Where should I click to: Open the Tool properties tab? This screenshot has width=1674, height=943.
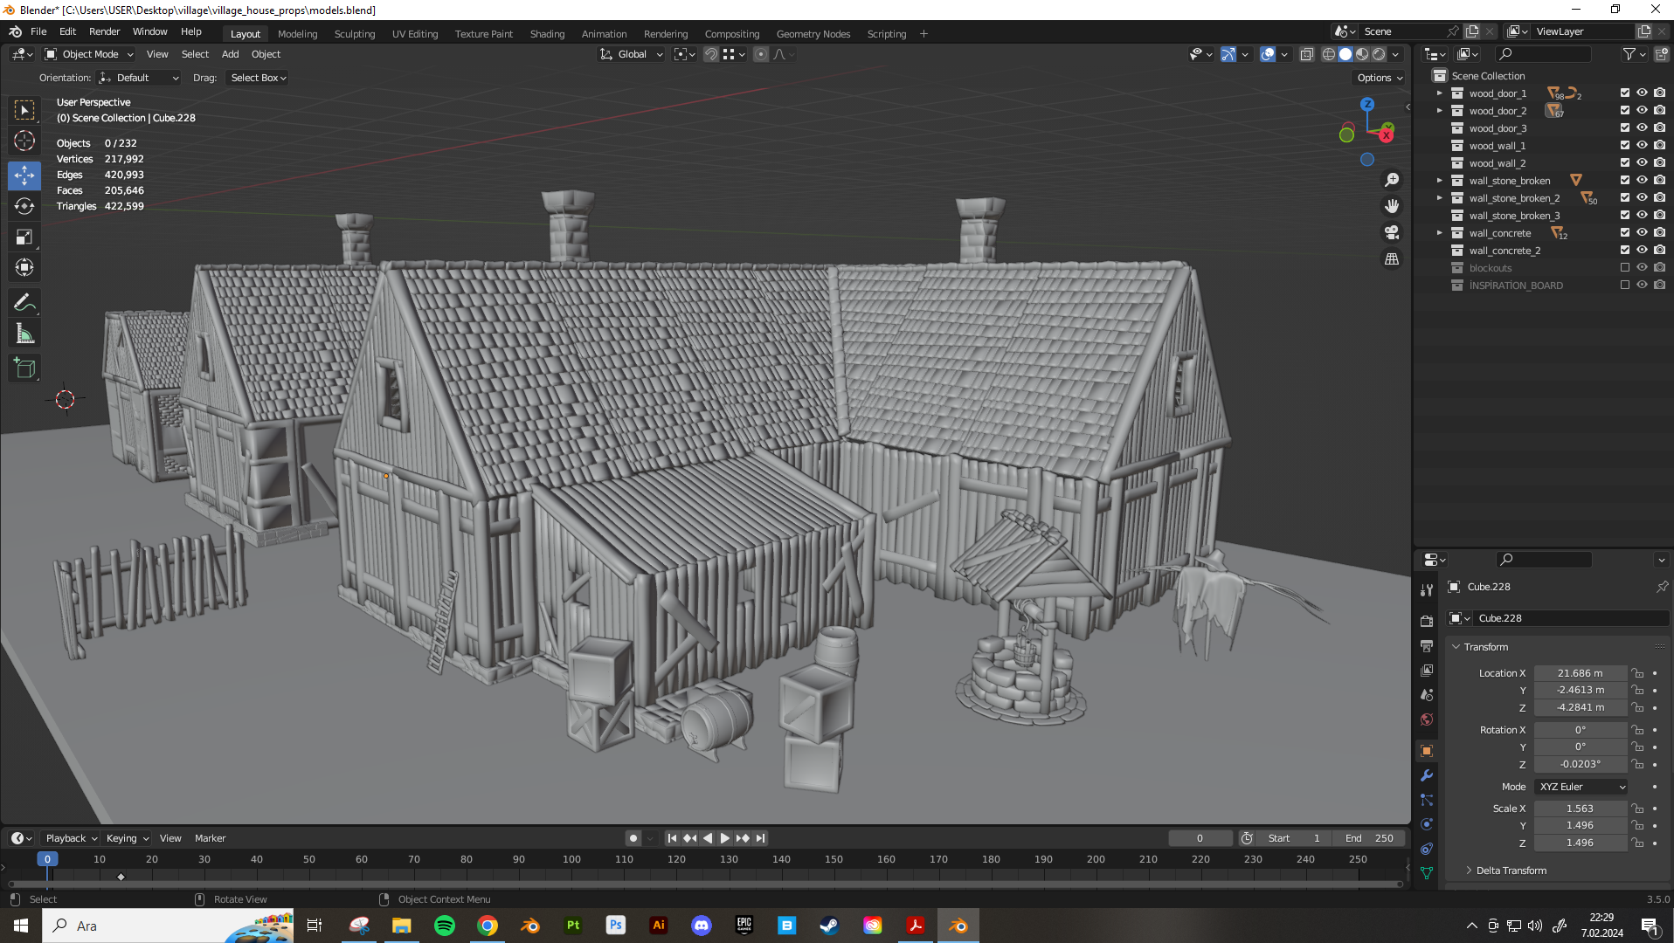click(1427, 590)
